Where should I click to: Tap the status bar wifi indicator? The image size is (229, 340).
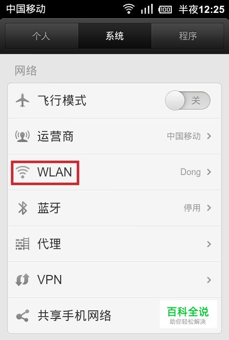[x=129, y=9]
